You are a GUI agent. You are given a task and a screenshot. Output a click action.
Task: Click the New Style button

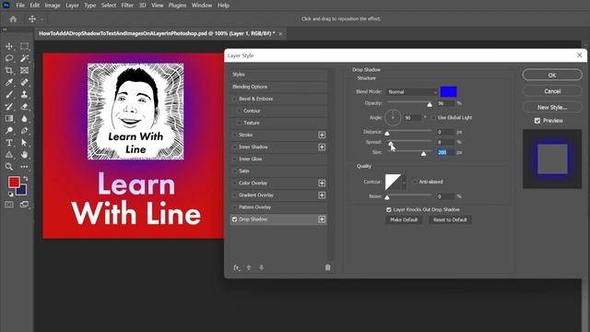pyautogui.click(x=552, y=107)
